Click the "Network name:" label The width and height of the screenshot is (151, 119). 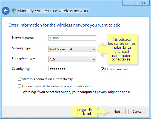[23, 38]
